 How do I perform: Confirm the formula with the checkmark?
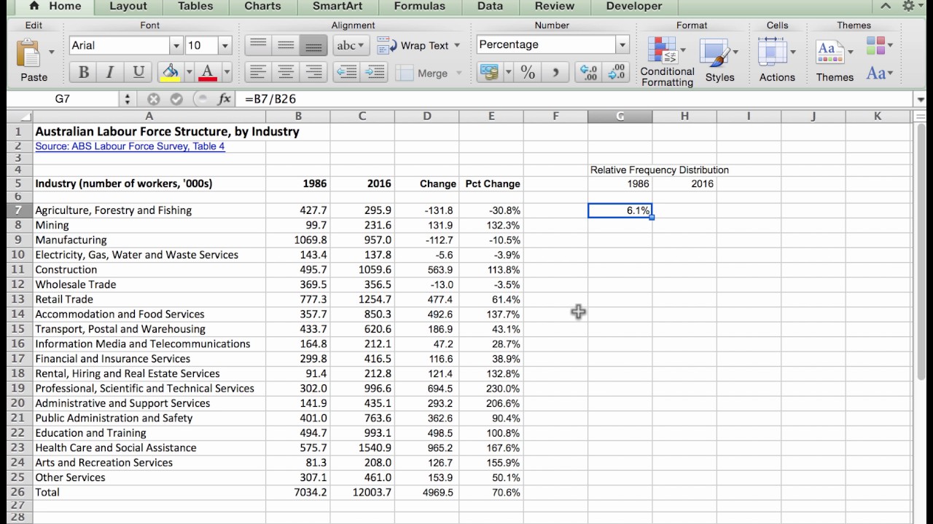point(176,99)
